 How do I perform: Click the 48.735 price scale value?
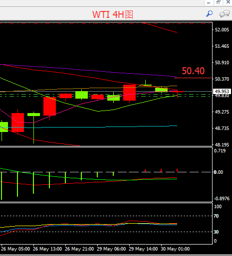[x=222, y=128]
